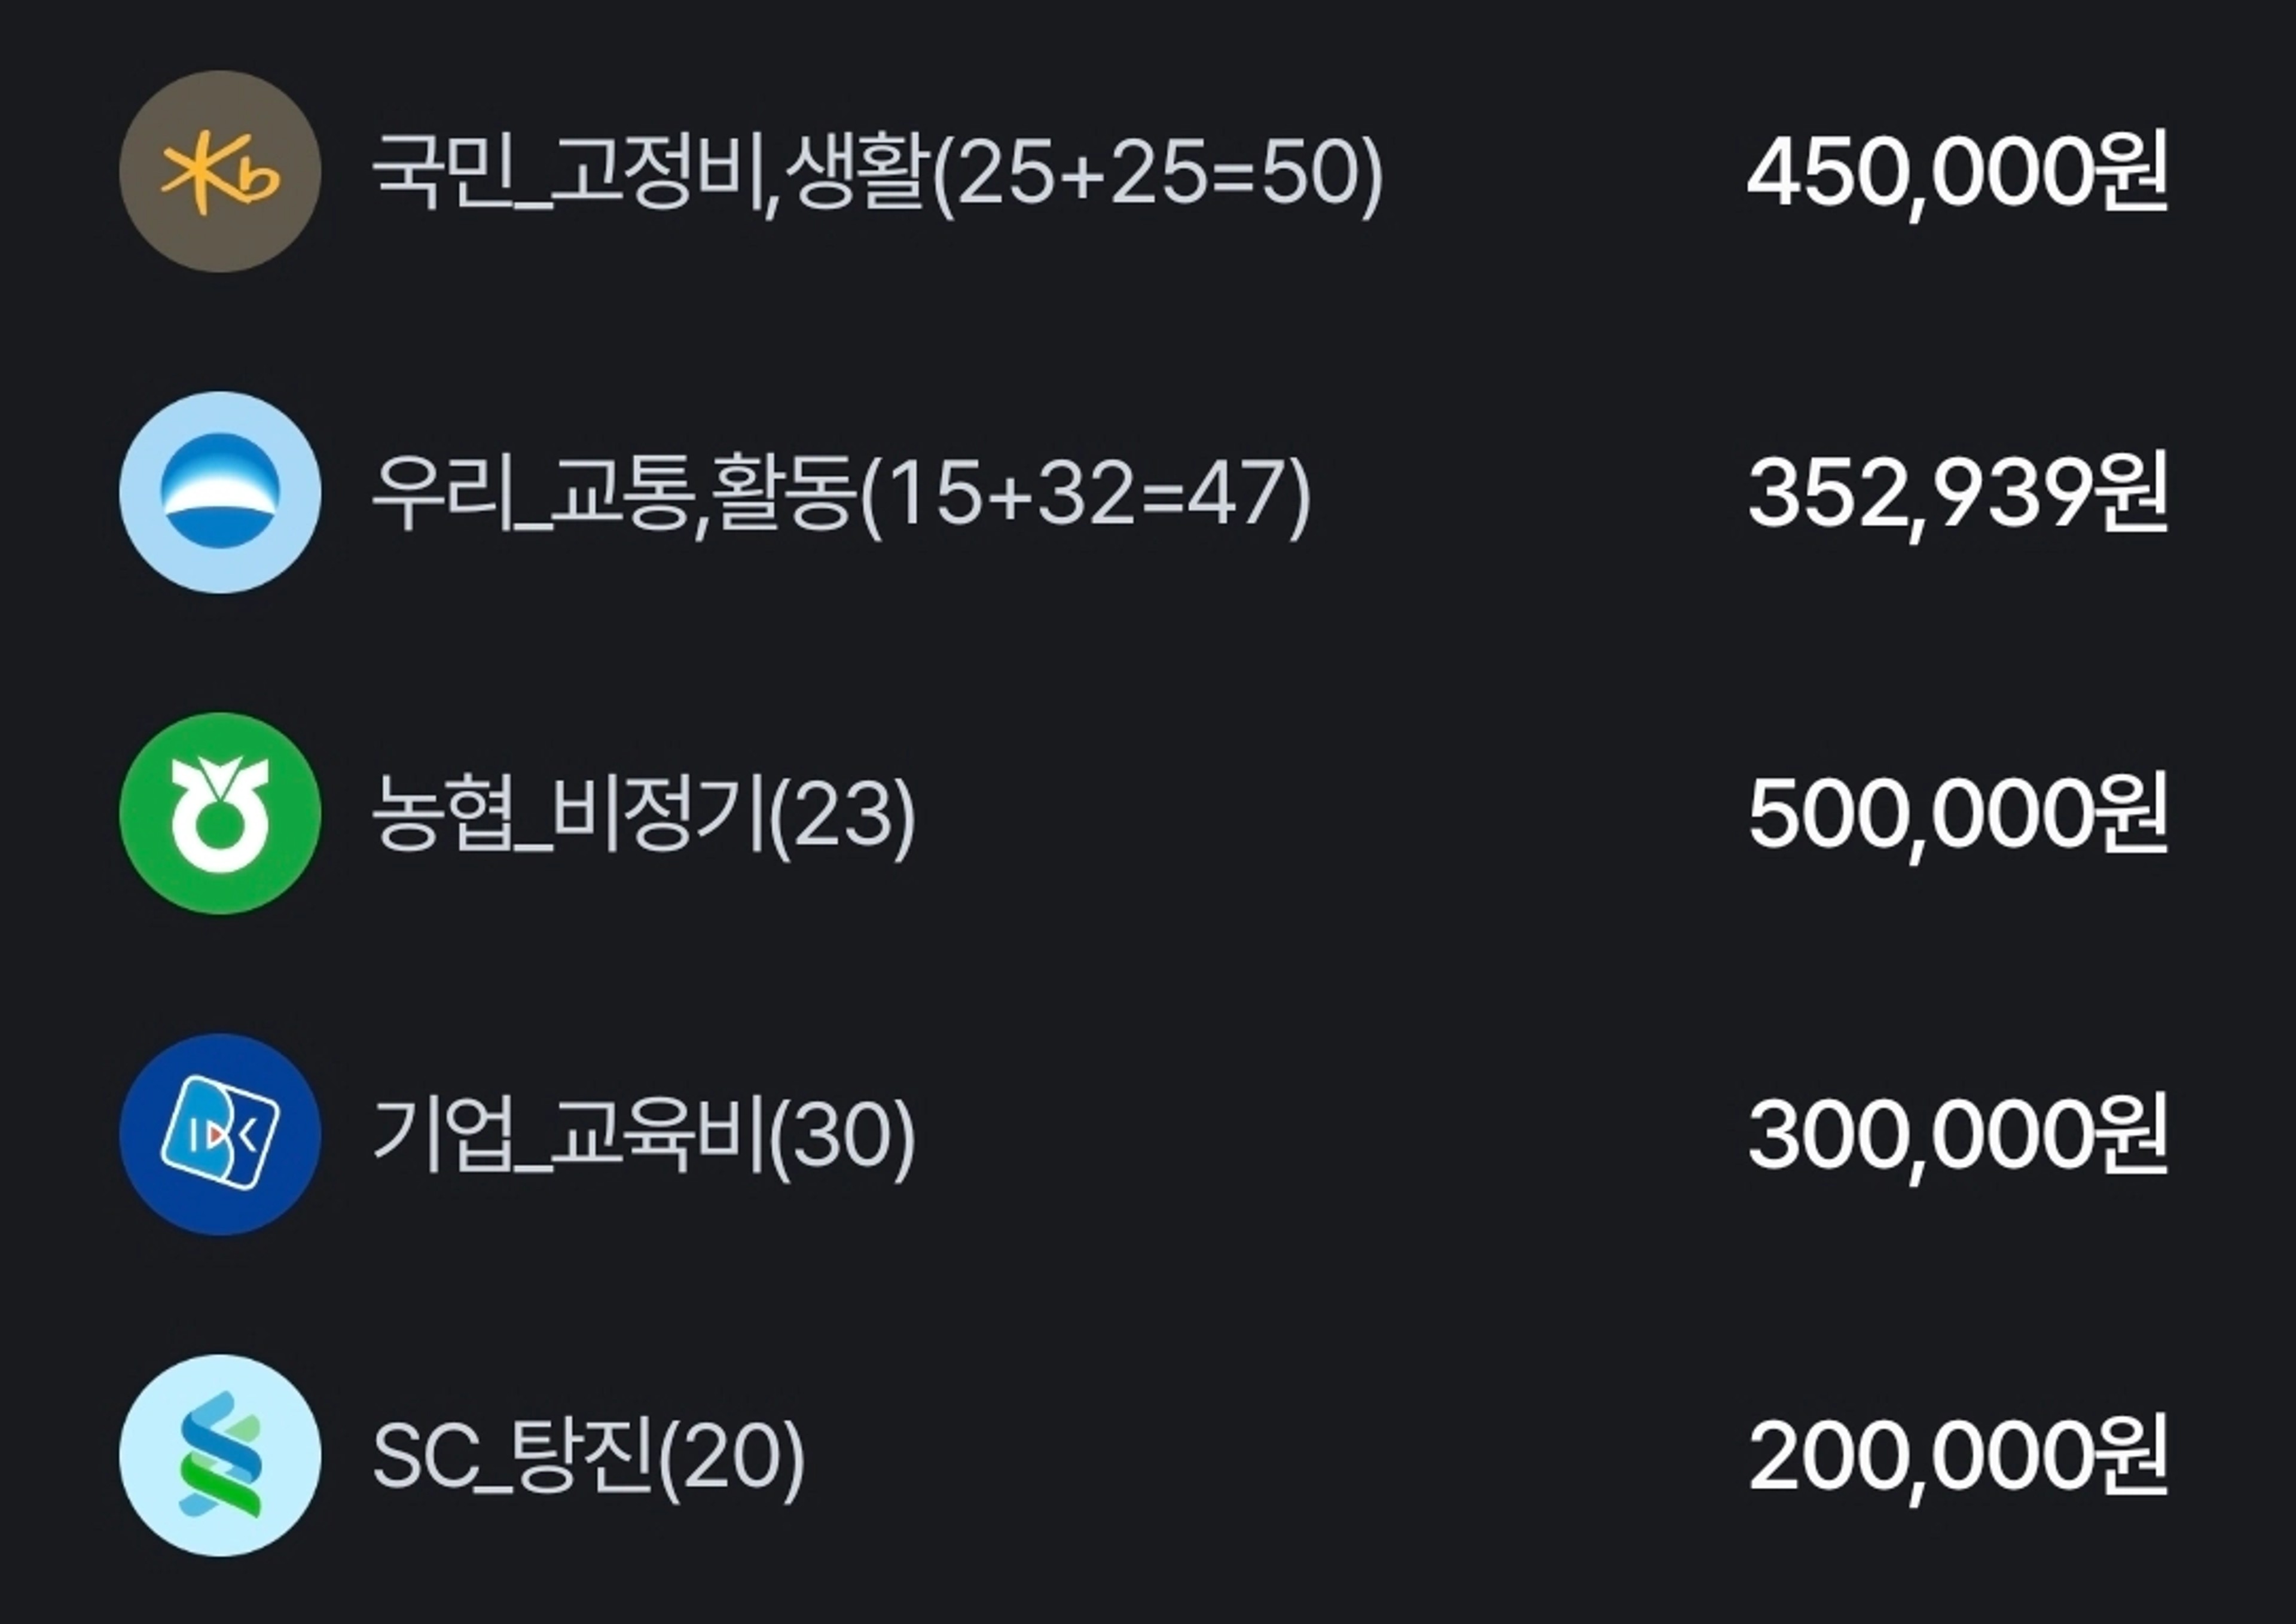Screen dimensions: 2296x1624
Task: Select the 352,939원 balance amount
Action: coord(1957,493)
